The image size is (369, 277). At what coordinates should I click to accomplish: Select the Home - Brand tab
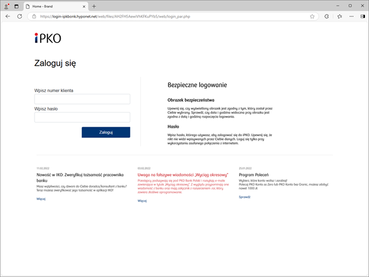coord(51,6)
